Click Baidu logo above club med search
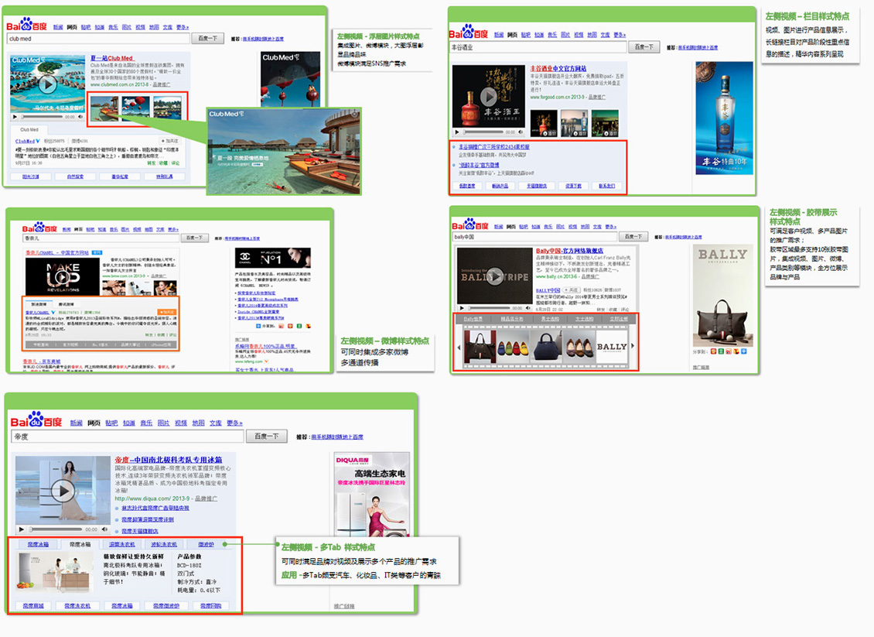Screen dimensions: 874x637 click(x=27, y=25)
